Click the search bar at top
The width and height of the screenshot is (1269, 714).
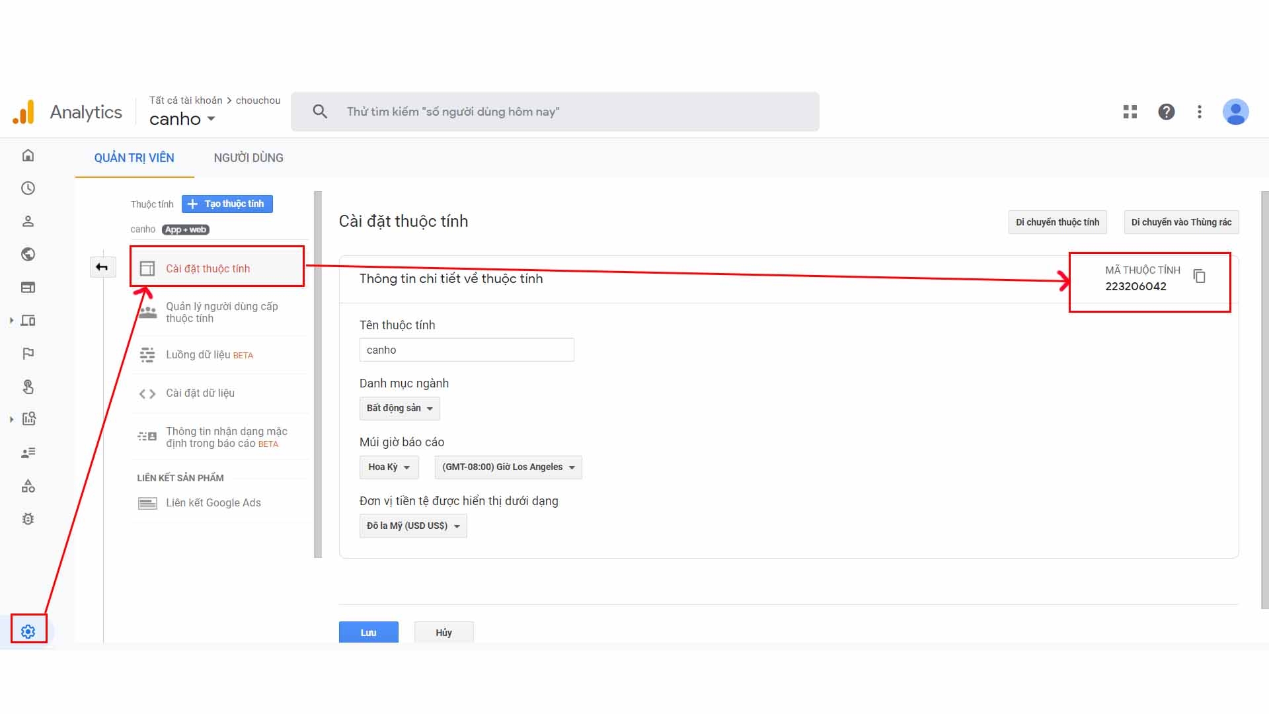[x=555, y=112]
